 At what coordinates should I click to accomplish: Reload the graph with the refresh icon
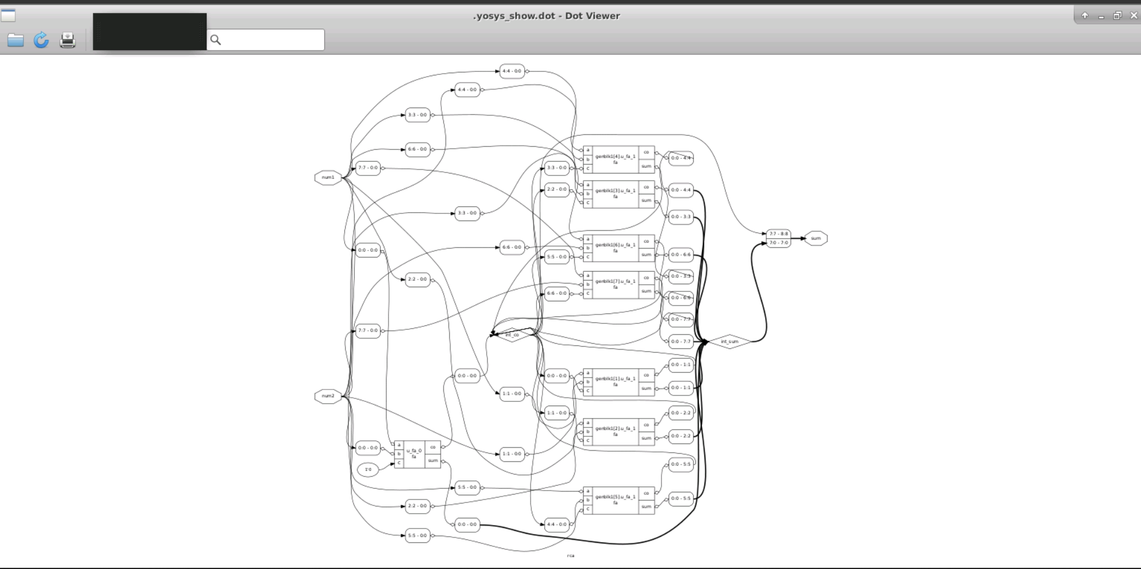[x=41, y=40]
